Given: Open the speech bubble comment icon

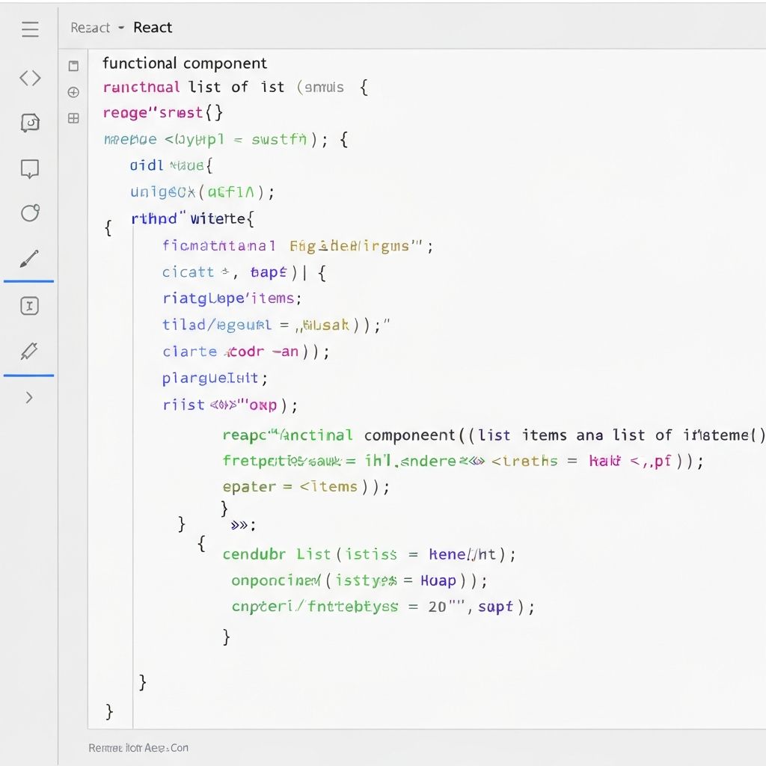Looking at the screenshot, I should (x=30, y=169).
